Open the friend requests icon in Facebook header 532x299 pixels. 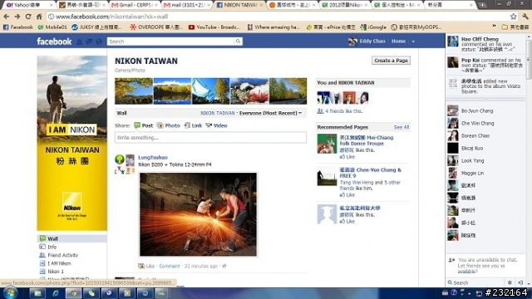[x=80, y=42]
